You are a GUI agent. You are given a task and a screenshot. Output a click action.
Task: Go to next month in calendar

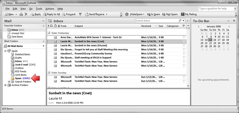(x=229, y=26)
